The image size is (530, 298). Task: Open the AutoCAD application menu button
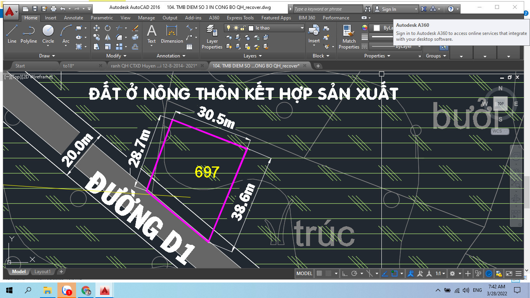pyautogui.click(x=10, y=11)
